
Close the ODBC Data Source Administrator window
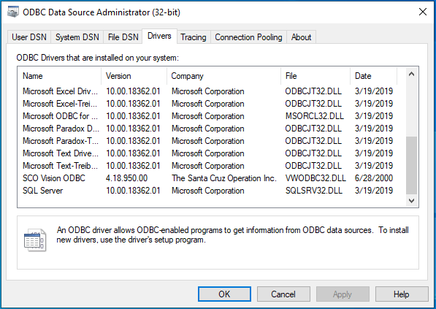coord(423,12)
